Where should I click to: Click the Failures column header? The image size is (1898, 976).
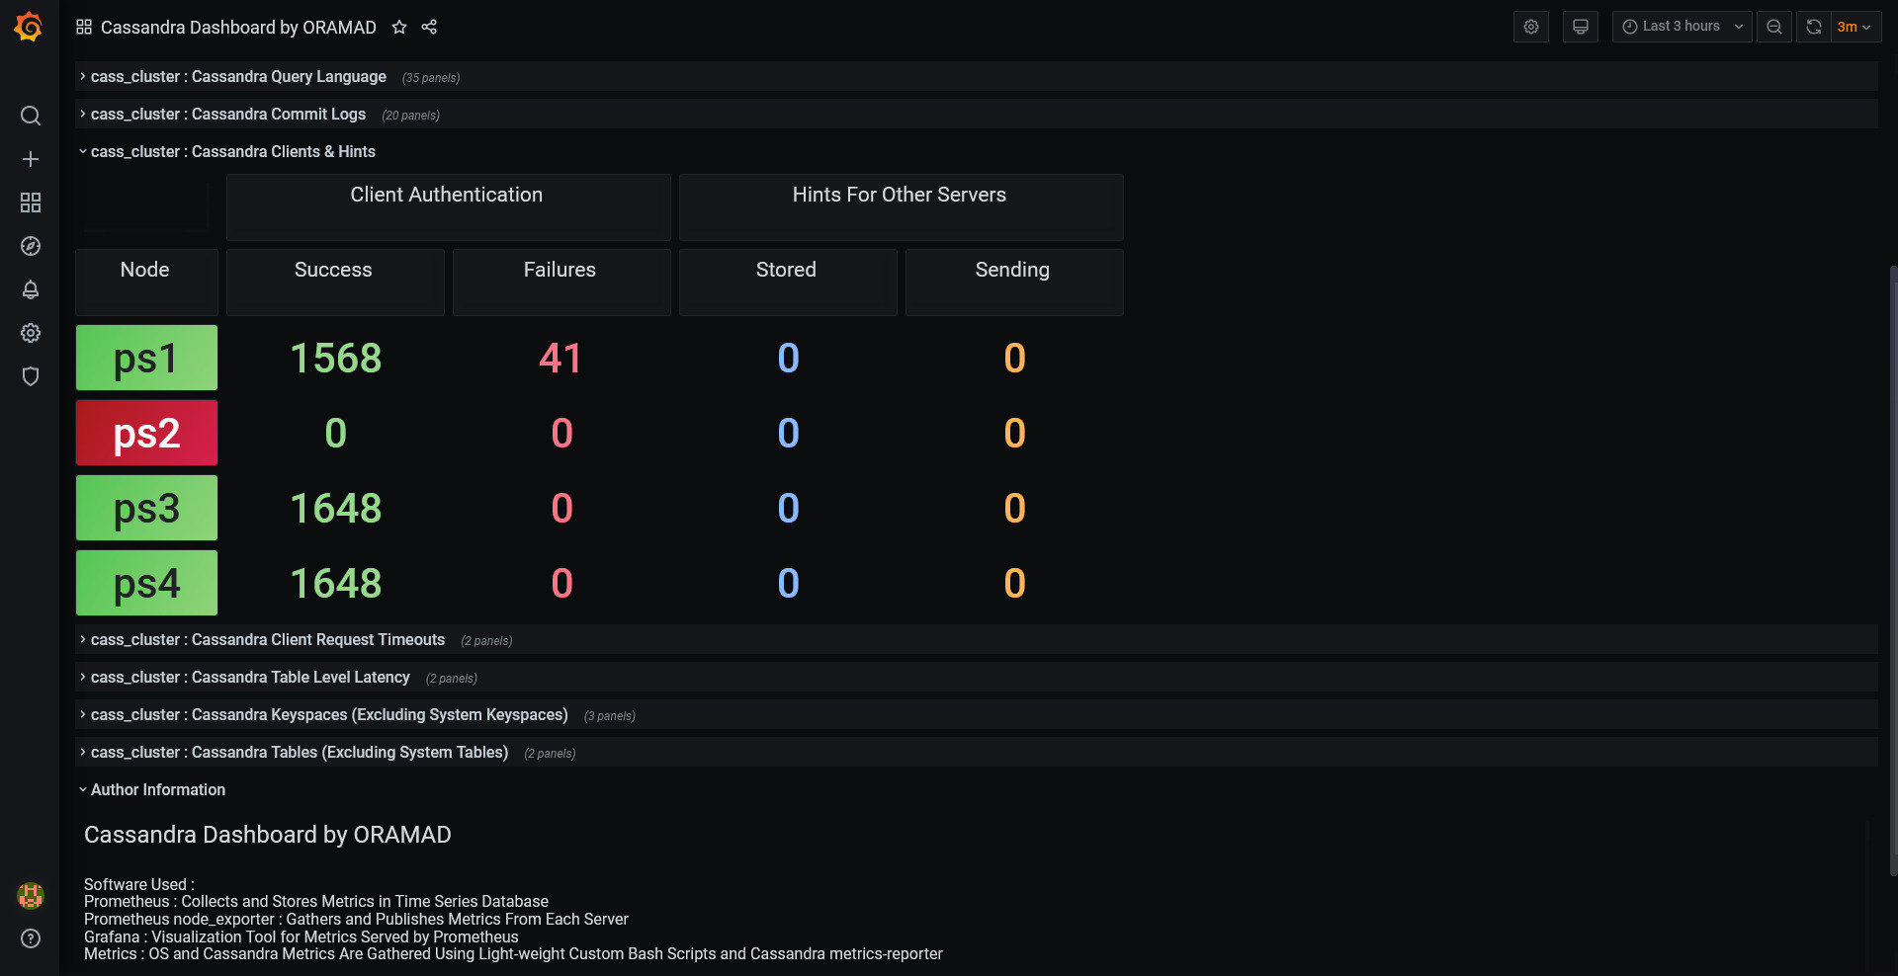pos(561,282)
